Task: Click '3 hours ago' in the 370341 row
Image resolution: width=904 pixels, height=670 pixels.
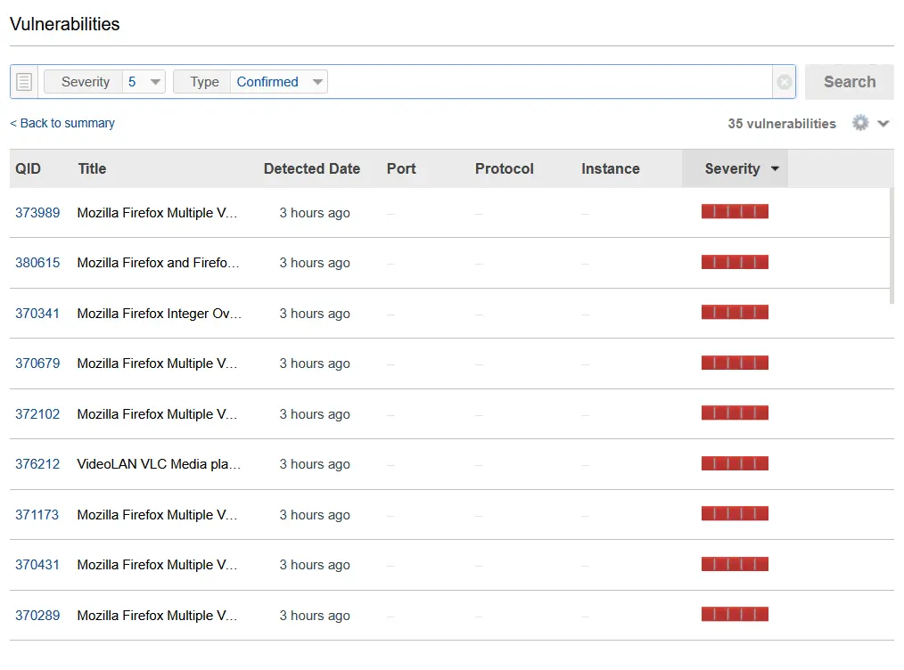Action: tap(315, 314)
